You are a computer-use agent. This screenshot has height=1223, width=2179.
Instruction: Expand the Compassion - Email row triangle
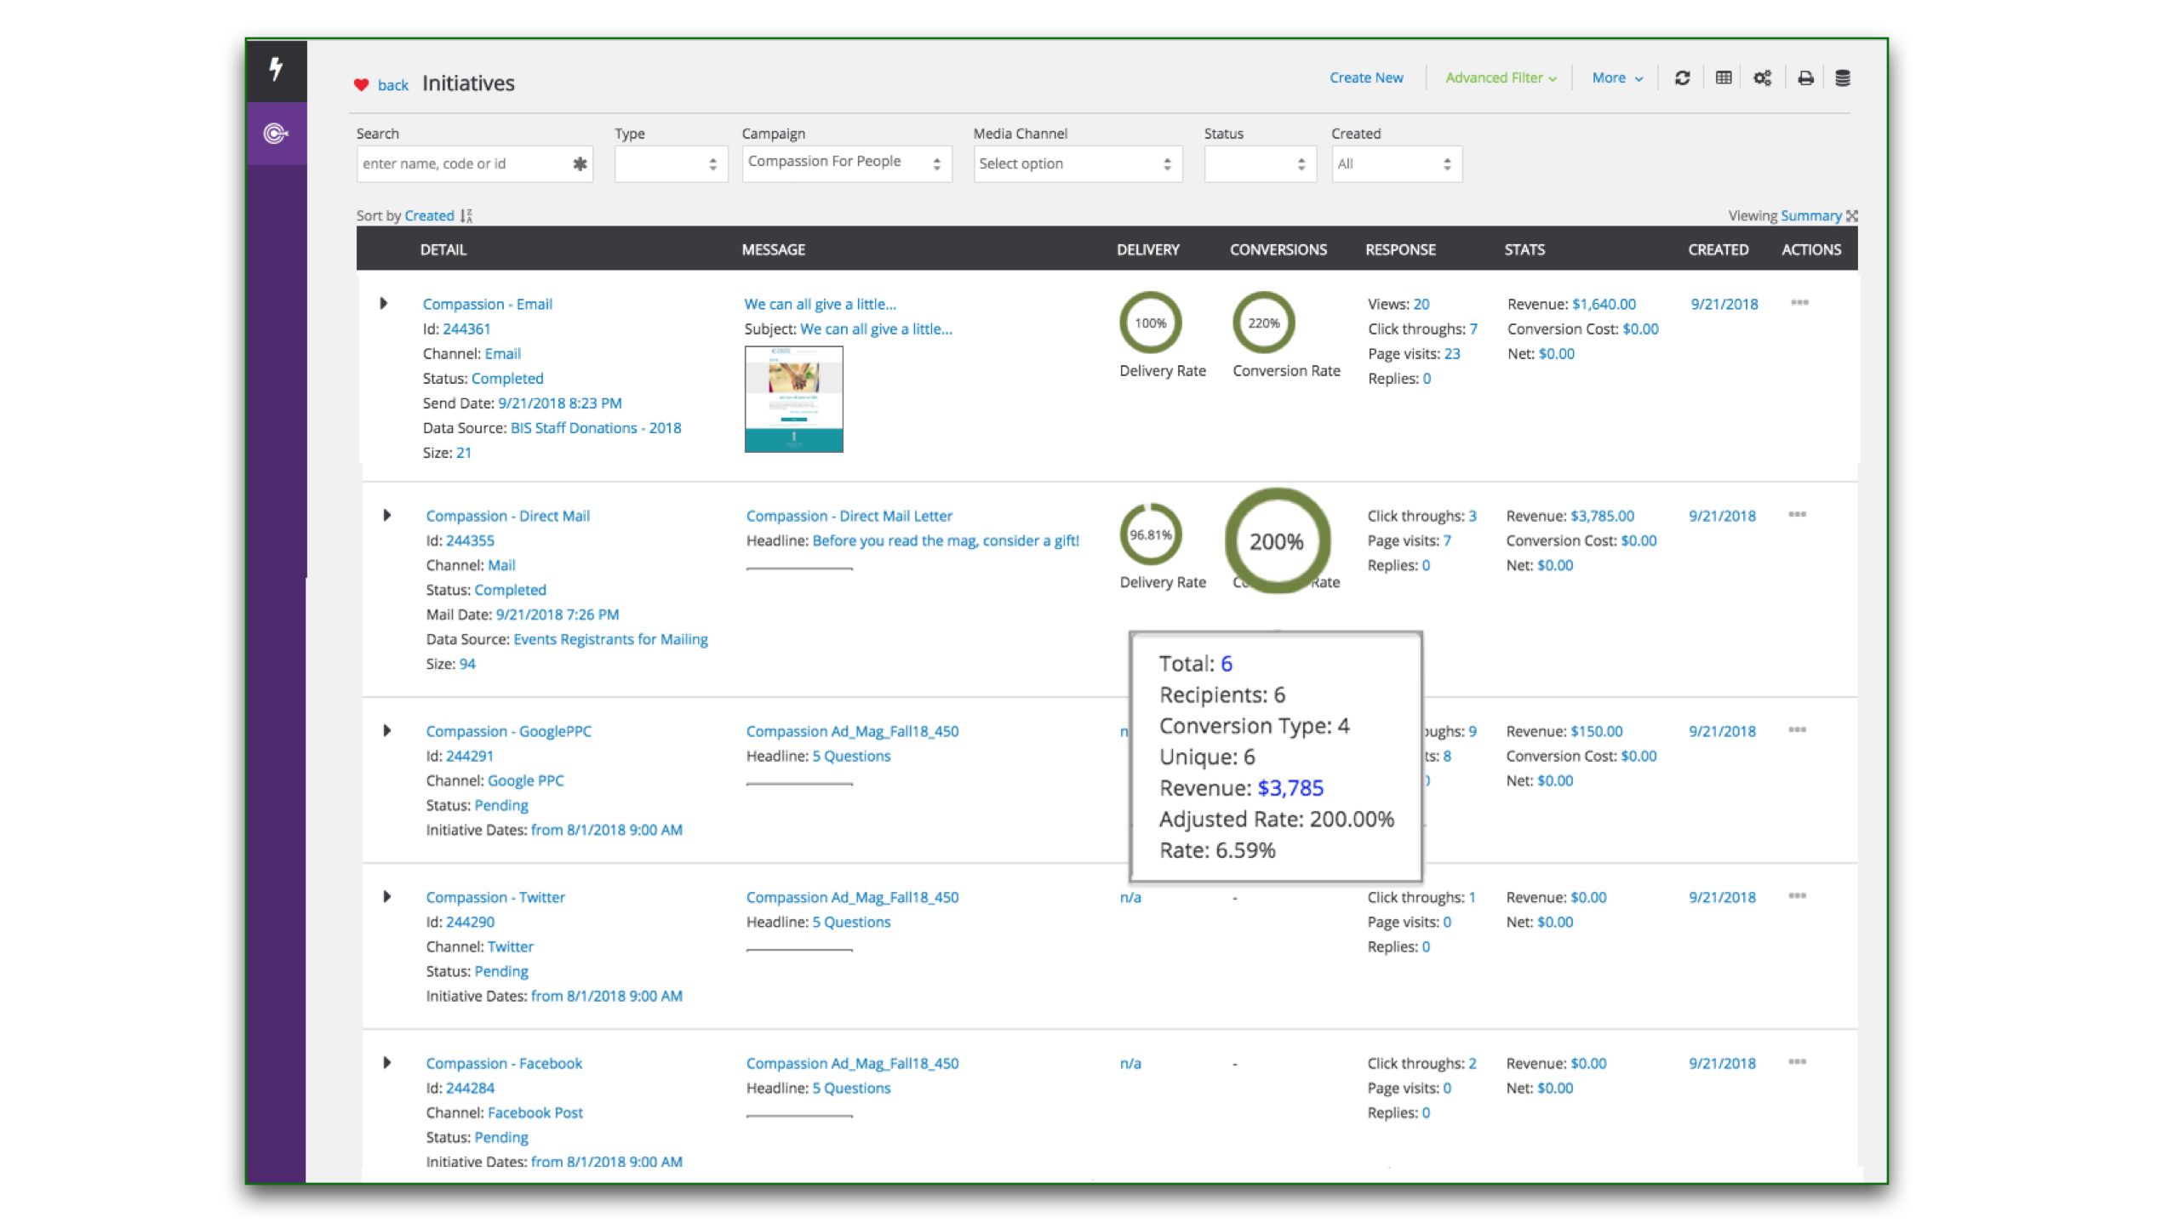click(383, 304)
